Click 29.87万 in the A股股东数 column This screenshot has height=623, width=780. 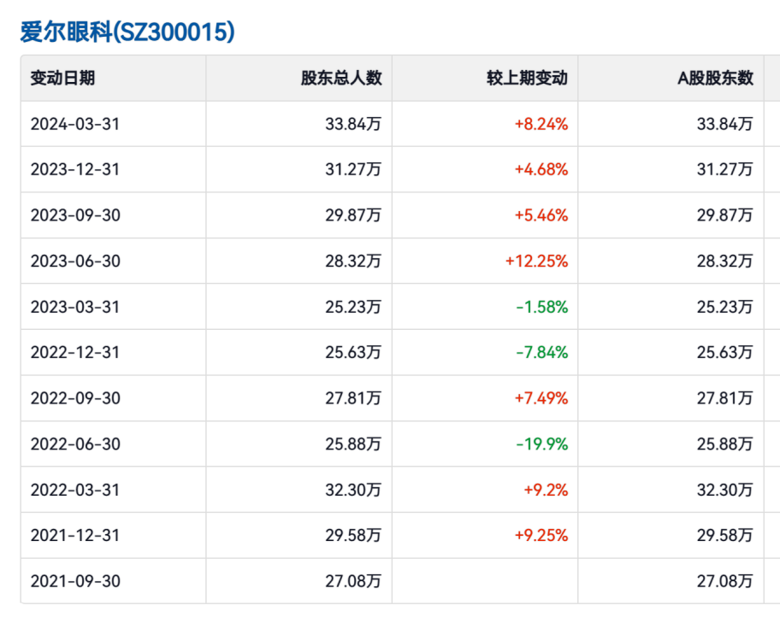(x=724, y=215)
